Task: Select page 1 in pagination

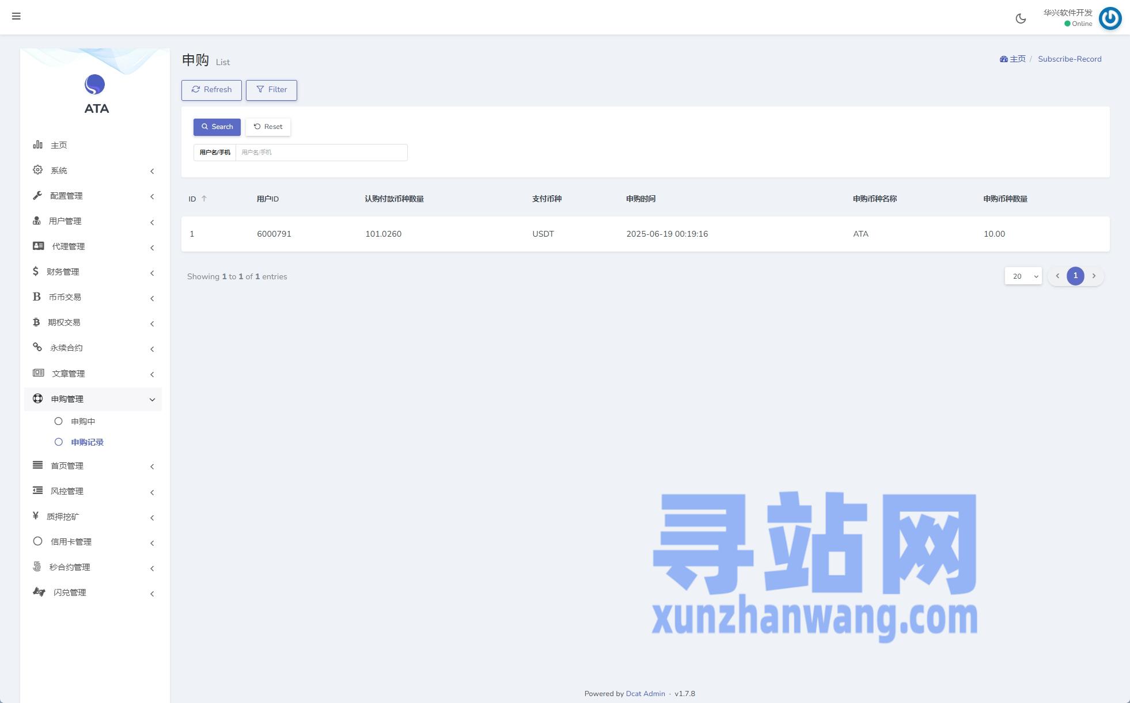Action: point(1075,276)
